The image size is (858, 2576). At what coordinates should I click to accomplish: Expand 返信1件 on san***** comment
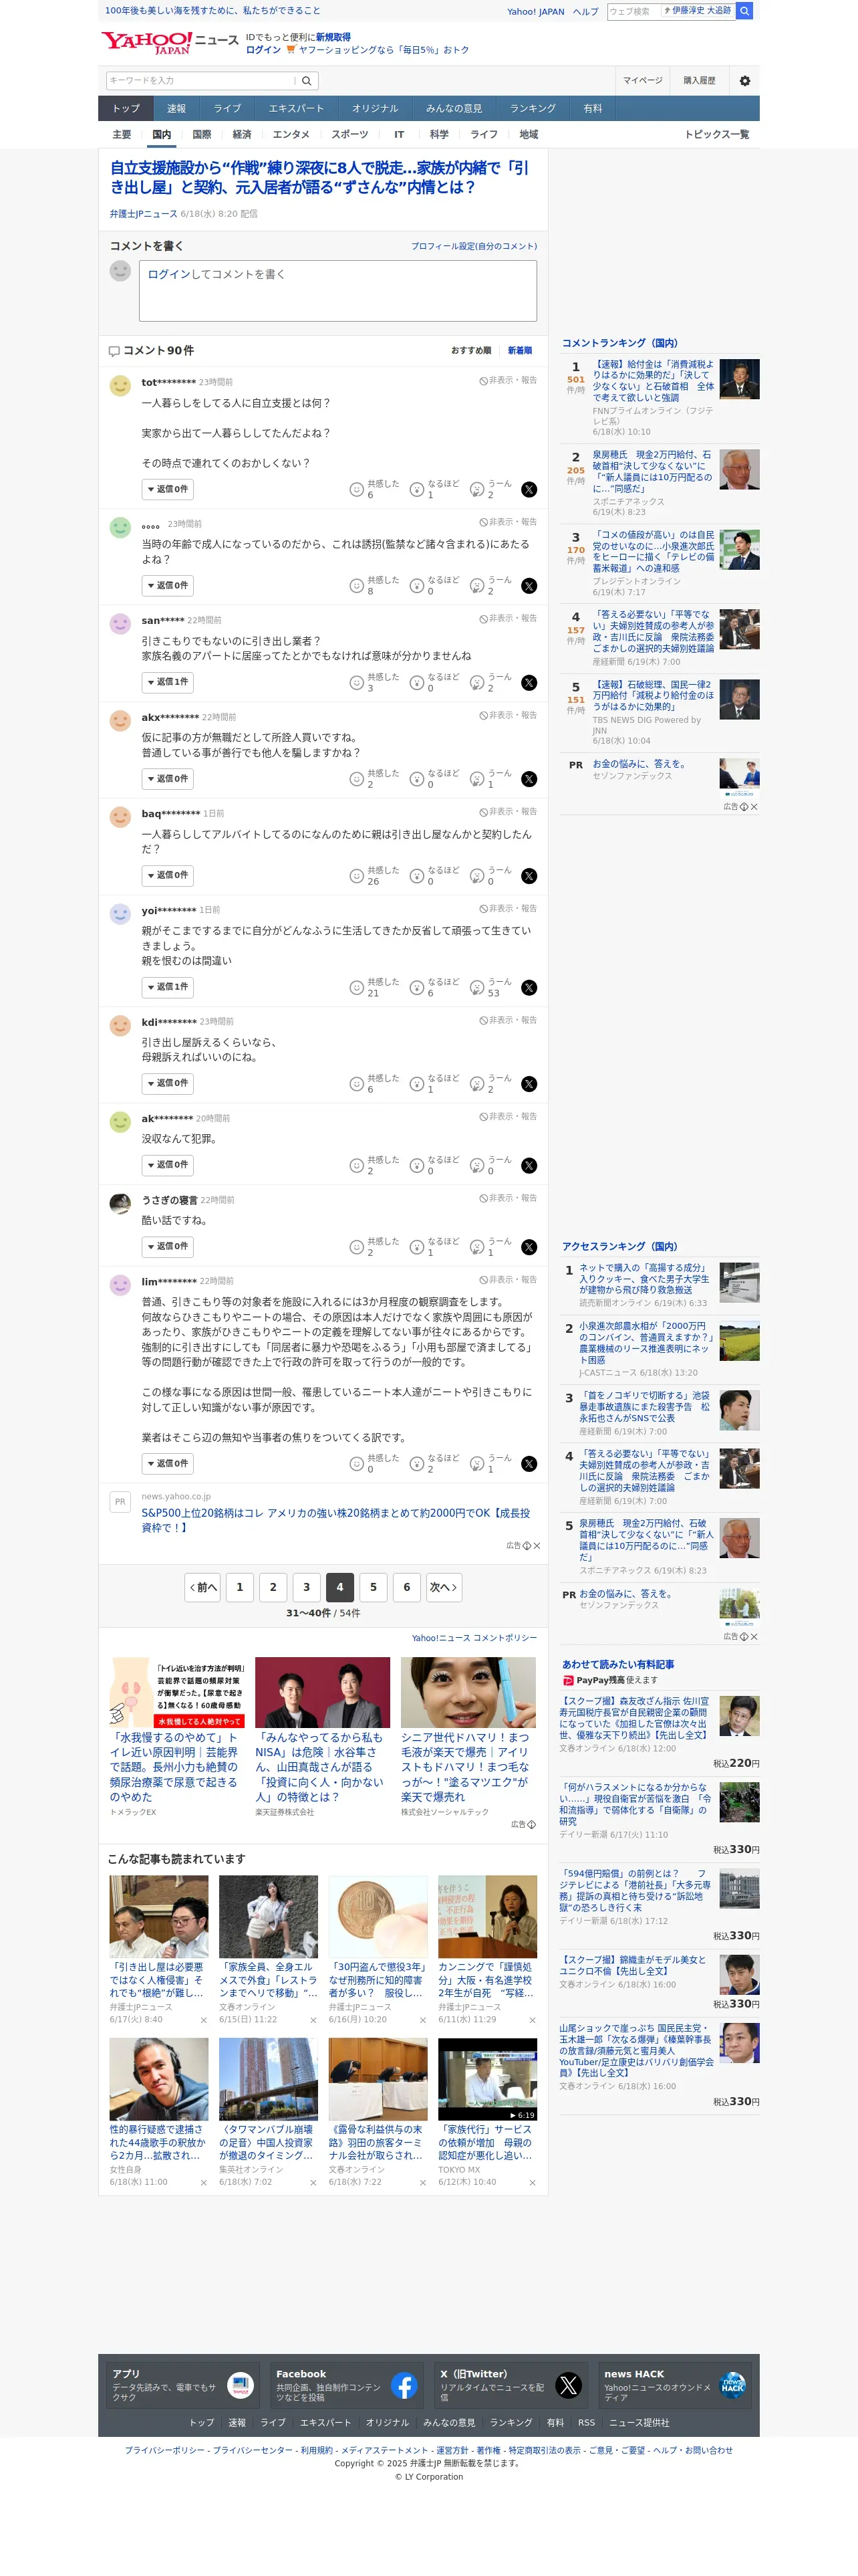[x=167, y=683]
